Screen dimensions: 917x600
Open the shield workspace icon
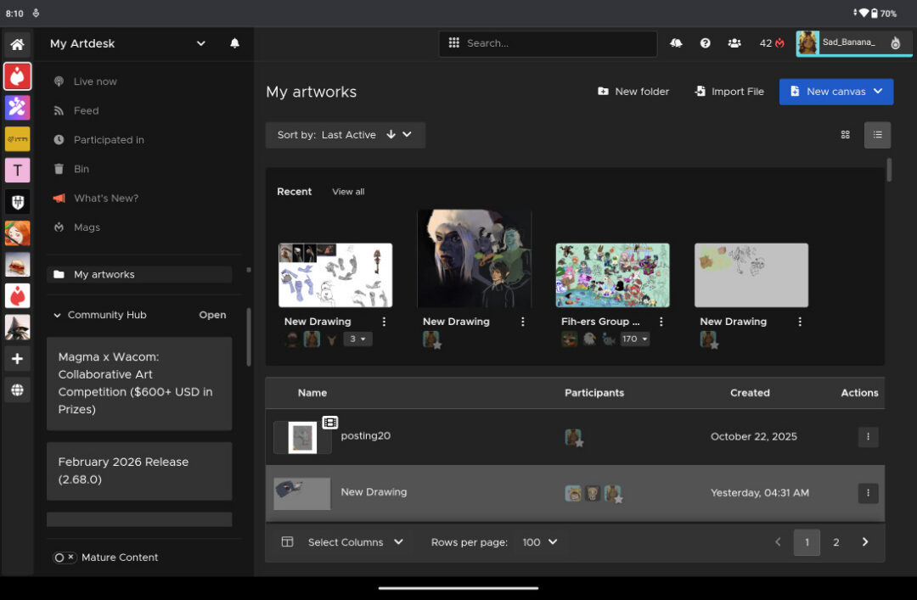(17, 202)
